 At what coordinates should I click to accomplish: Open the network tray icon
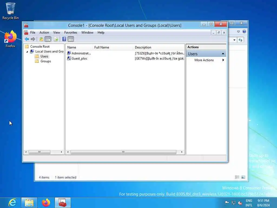(x=233, y=203)
